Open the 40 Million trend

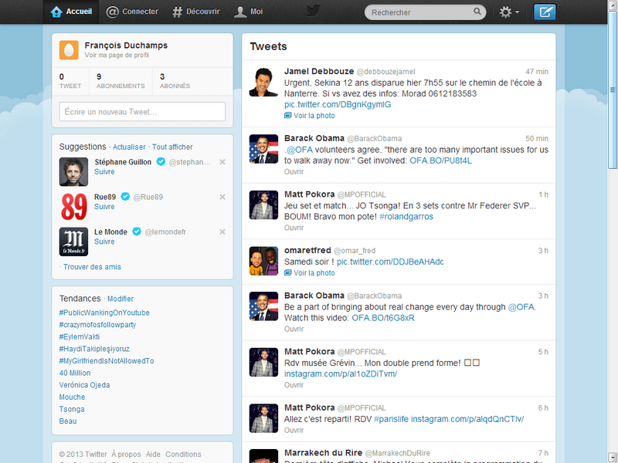point(75,373)
